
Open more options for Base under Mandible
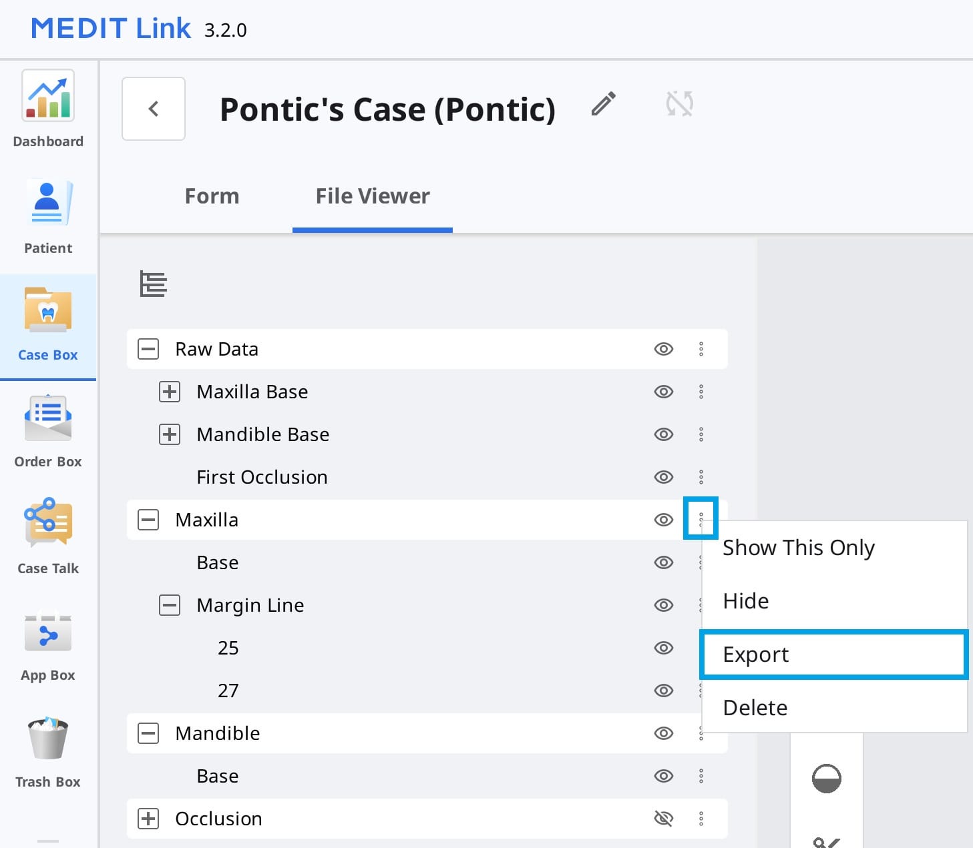tap(701, 776)
